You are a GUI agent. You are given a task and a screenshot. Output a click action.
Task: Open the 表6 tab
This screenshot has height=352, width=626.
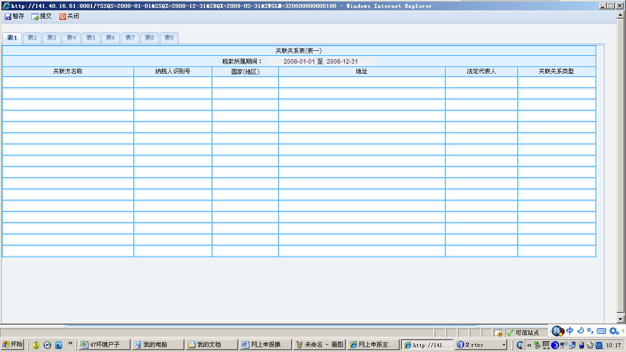tap(110, 38)
